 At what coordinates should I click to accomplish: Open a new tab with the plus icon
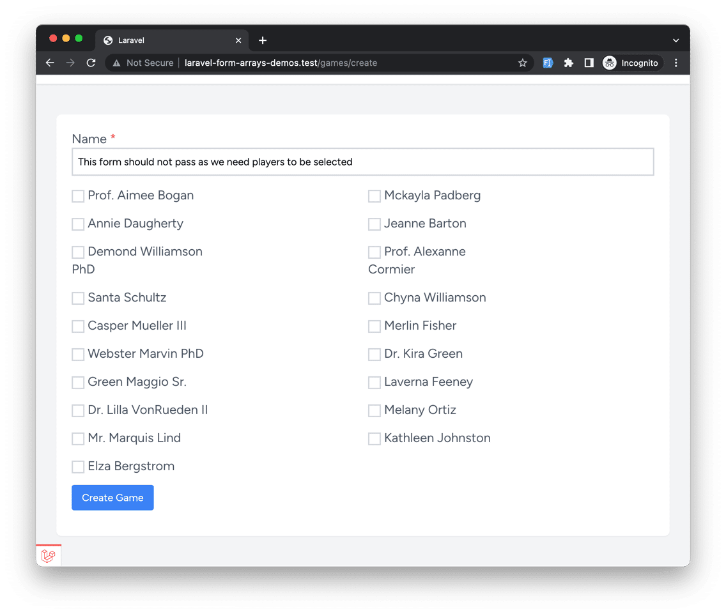[263, 40]
